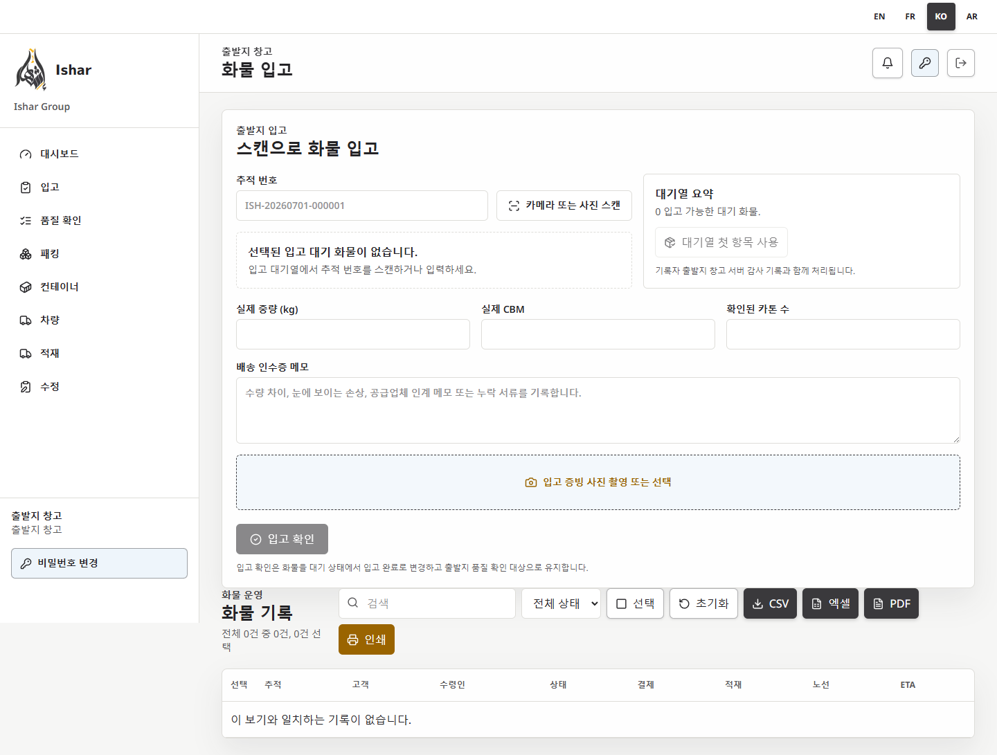997x755 pixels.
Task: Click the 수정 edit icon
Action: coord(26,387)
